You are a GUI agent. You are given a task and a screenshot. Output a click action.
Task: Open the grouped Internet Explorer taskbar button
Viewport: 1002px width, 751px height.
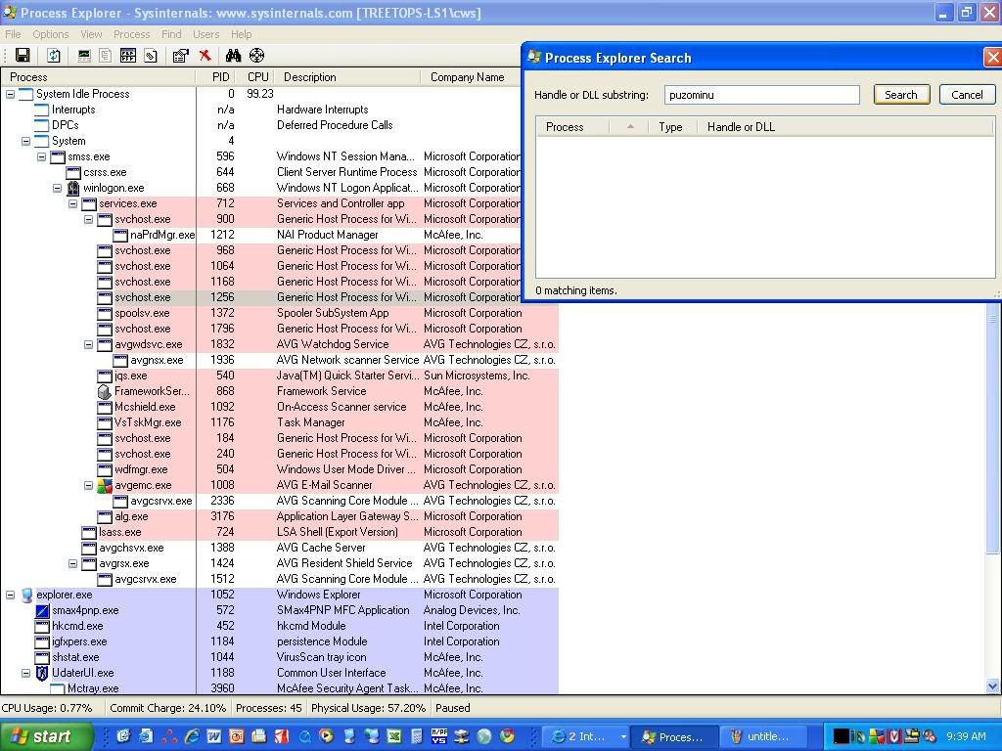pos(586,736)
